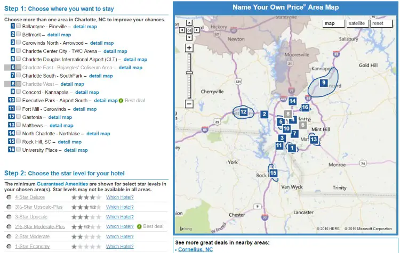Select 3½-Star Upscale-Plus radio button
The width and height of the screenshot is (400, 253).
pyautogui.click(x=9, y=207)
